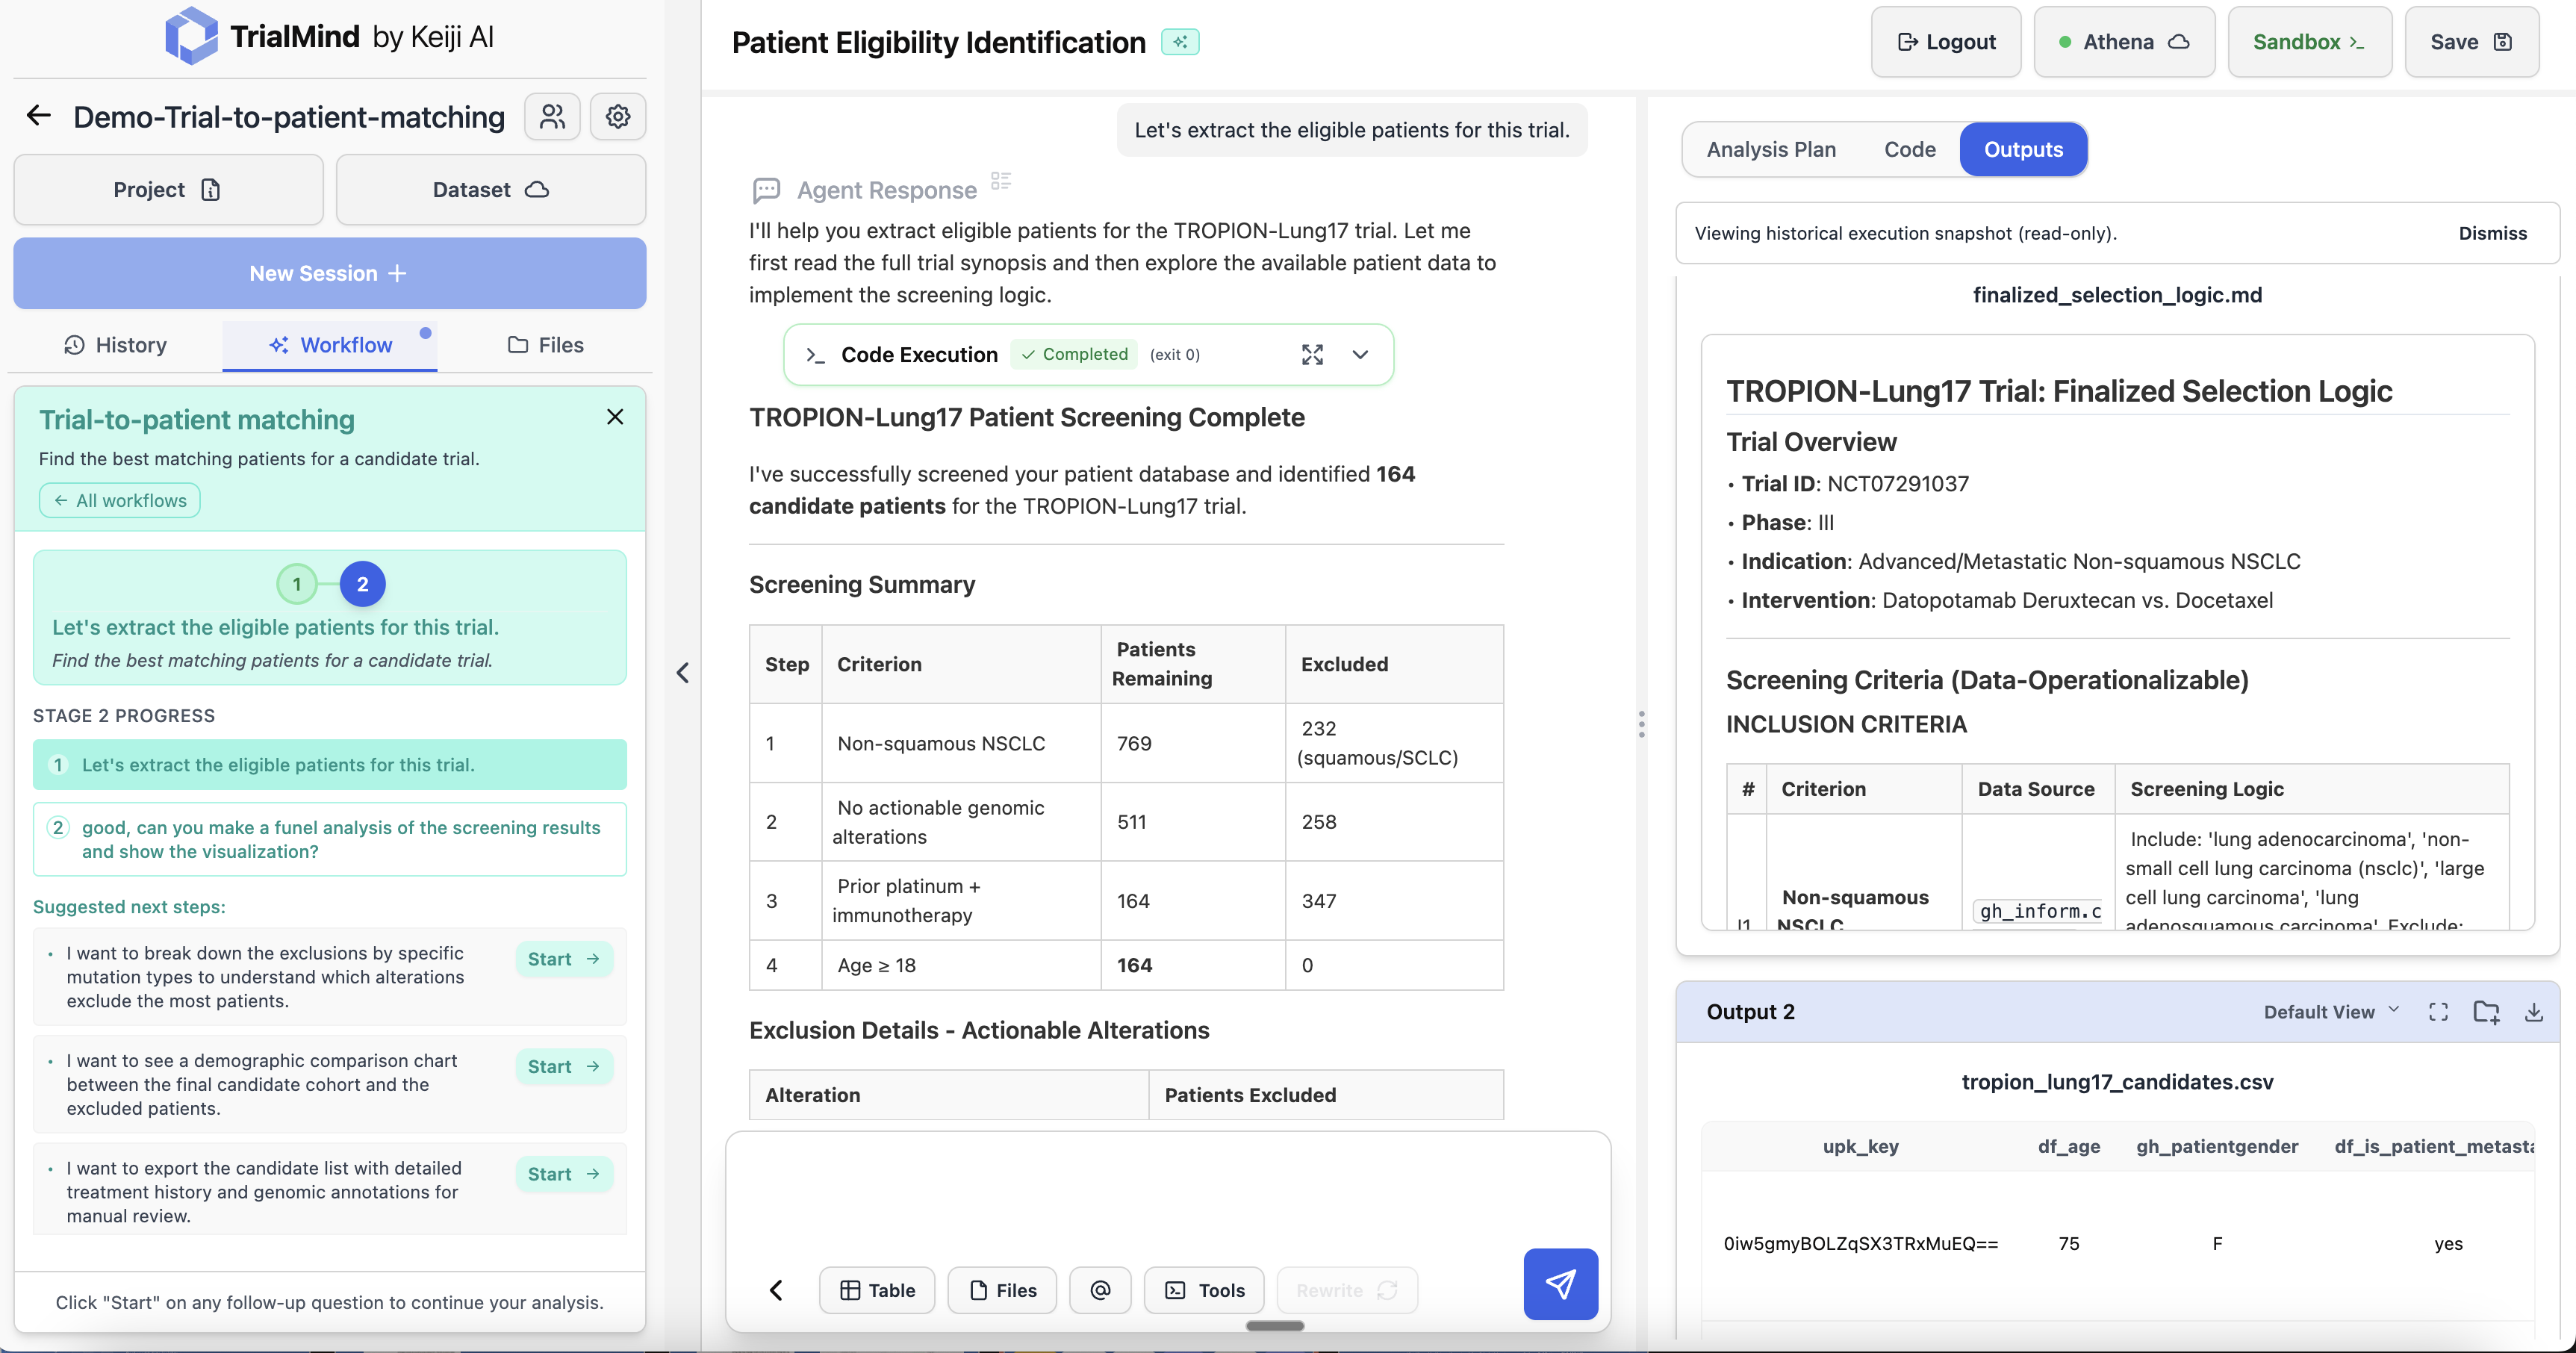This screenshot has height=1353, width=2576.
Task: Attach files using the Files icon in chat bar
Action: click(x=1002, y=1289)
